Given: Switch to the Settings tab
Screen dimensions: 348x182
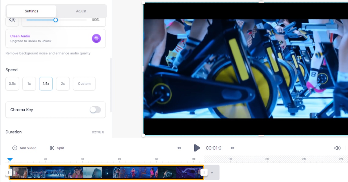Looking at the screenshot, I should click(x=31, y=11).
